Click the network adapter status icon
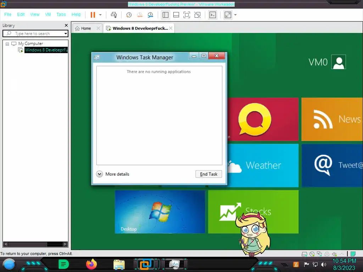The height and width of the screenshot is (272, 363). (x=319, y=254)
